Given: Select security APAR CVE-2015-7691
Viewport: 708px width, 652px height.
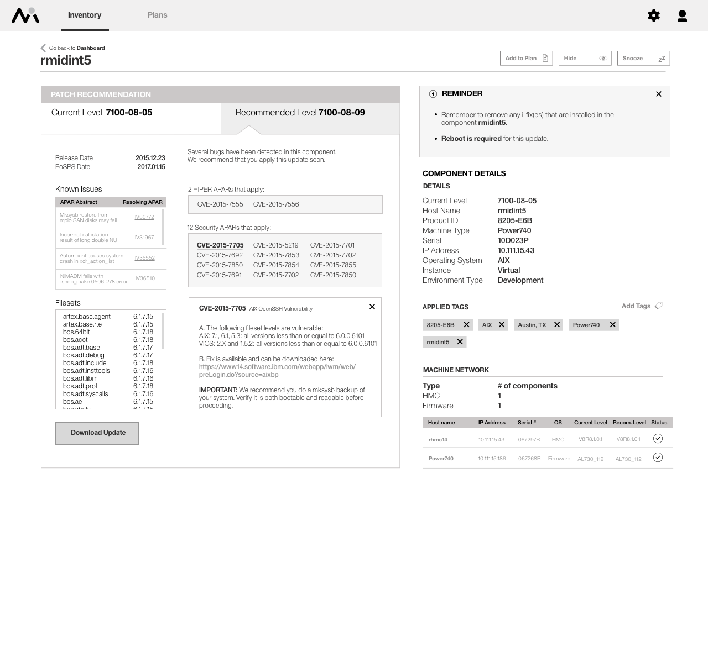Looking at the screenshot, I should click(219, 275).
